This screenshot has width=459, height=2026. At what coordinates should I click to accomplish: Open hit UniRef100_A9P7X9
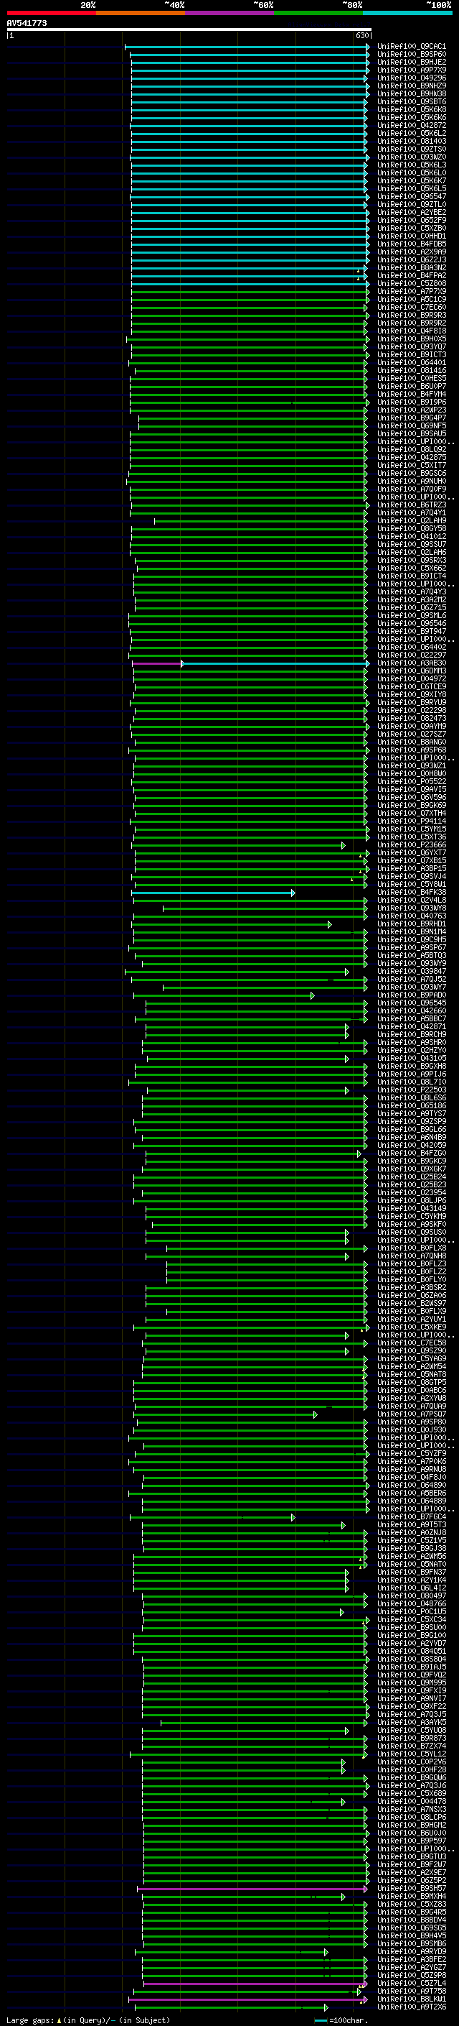click(411, 70)
